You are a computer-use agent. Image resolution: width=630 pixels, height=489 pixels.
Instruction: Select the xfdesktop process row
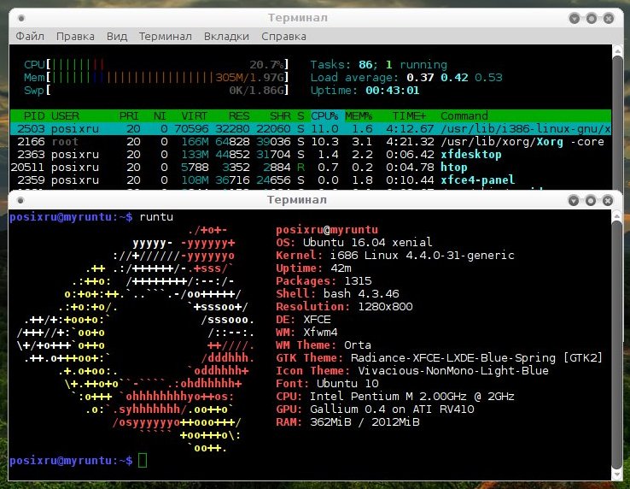(311, 155)
